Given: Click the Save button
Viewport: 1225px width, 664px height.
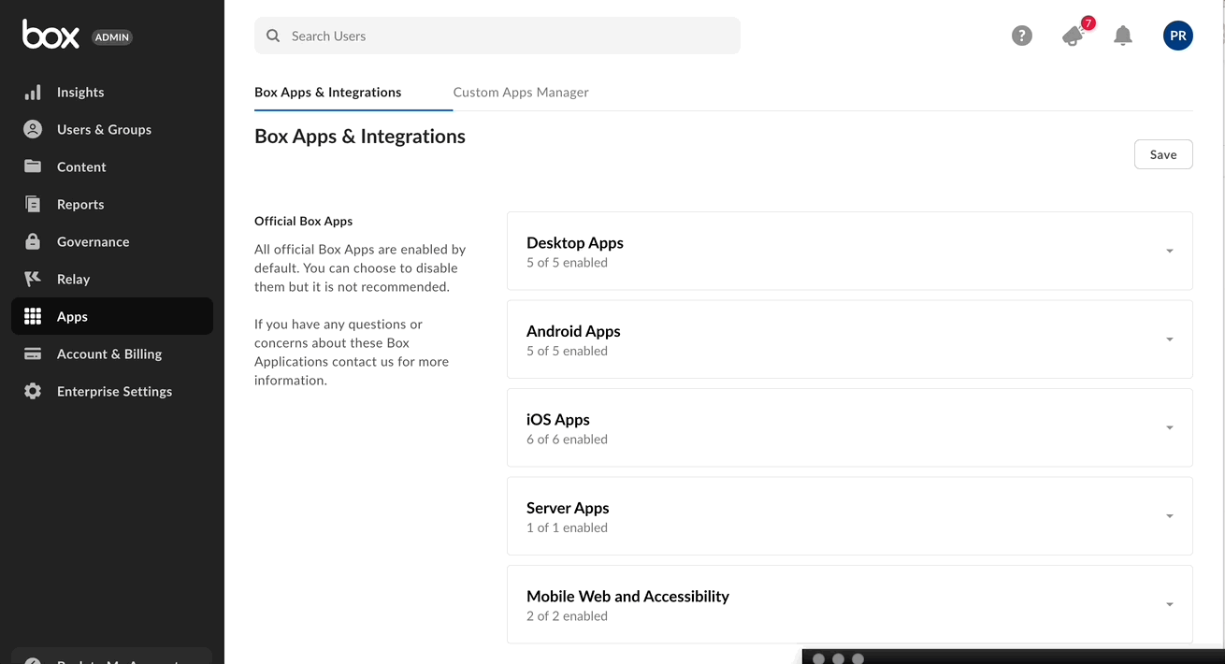Looking at the screenshot, I should point(1163,154).
